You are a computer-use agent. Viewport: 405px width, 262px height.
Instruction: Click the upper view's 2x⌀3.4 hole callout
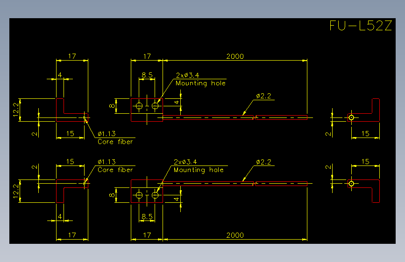187,76
